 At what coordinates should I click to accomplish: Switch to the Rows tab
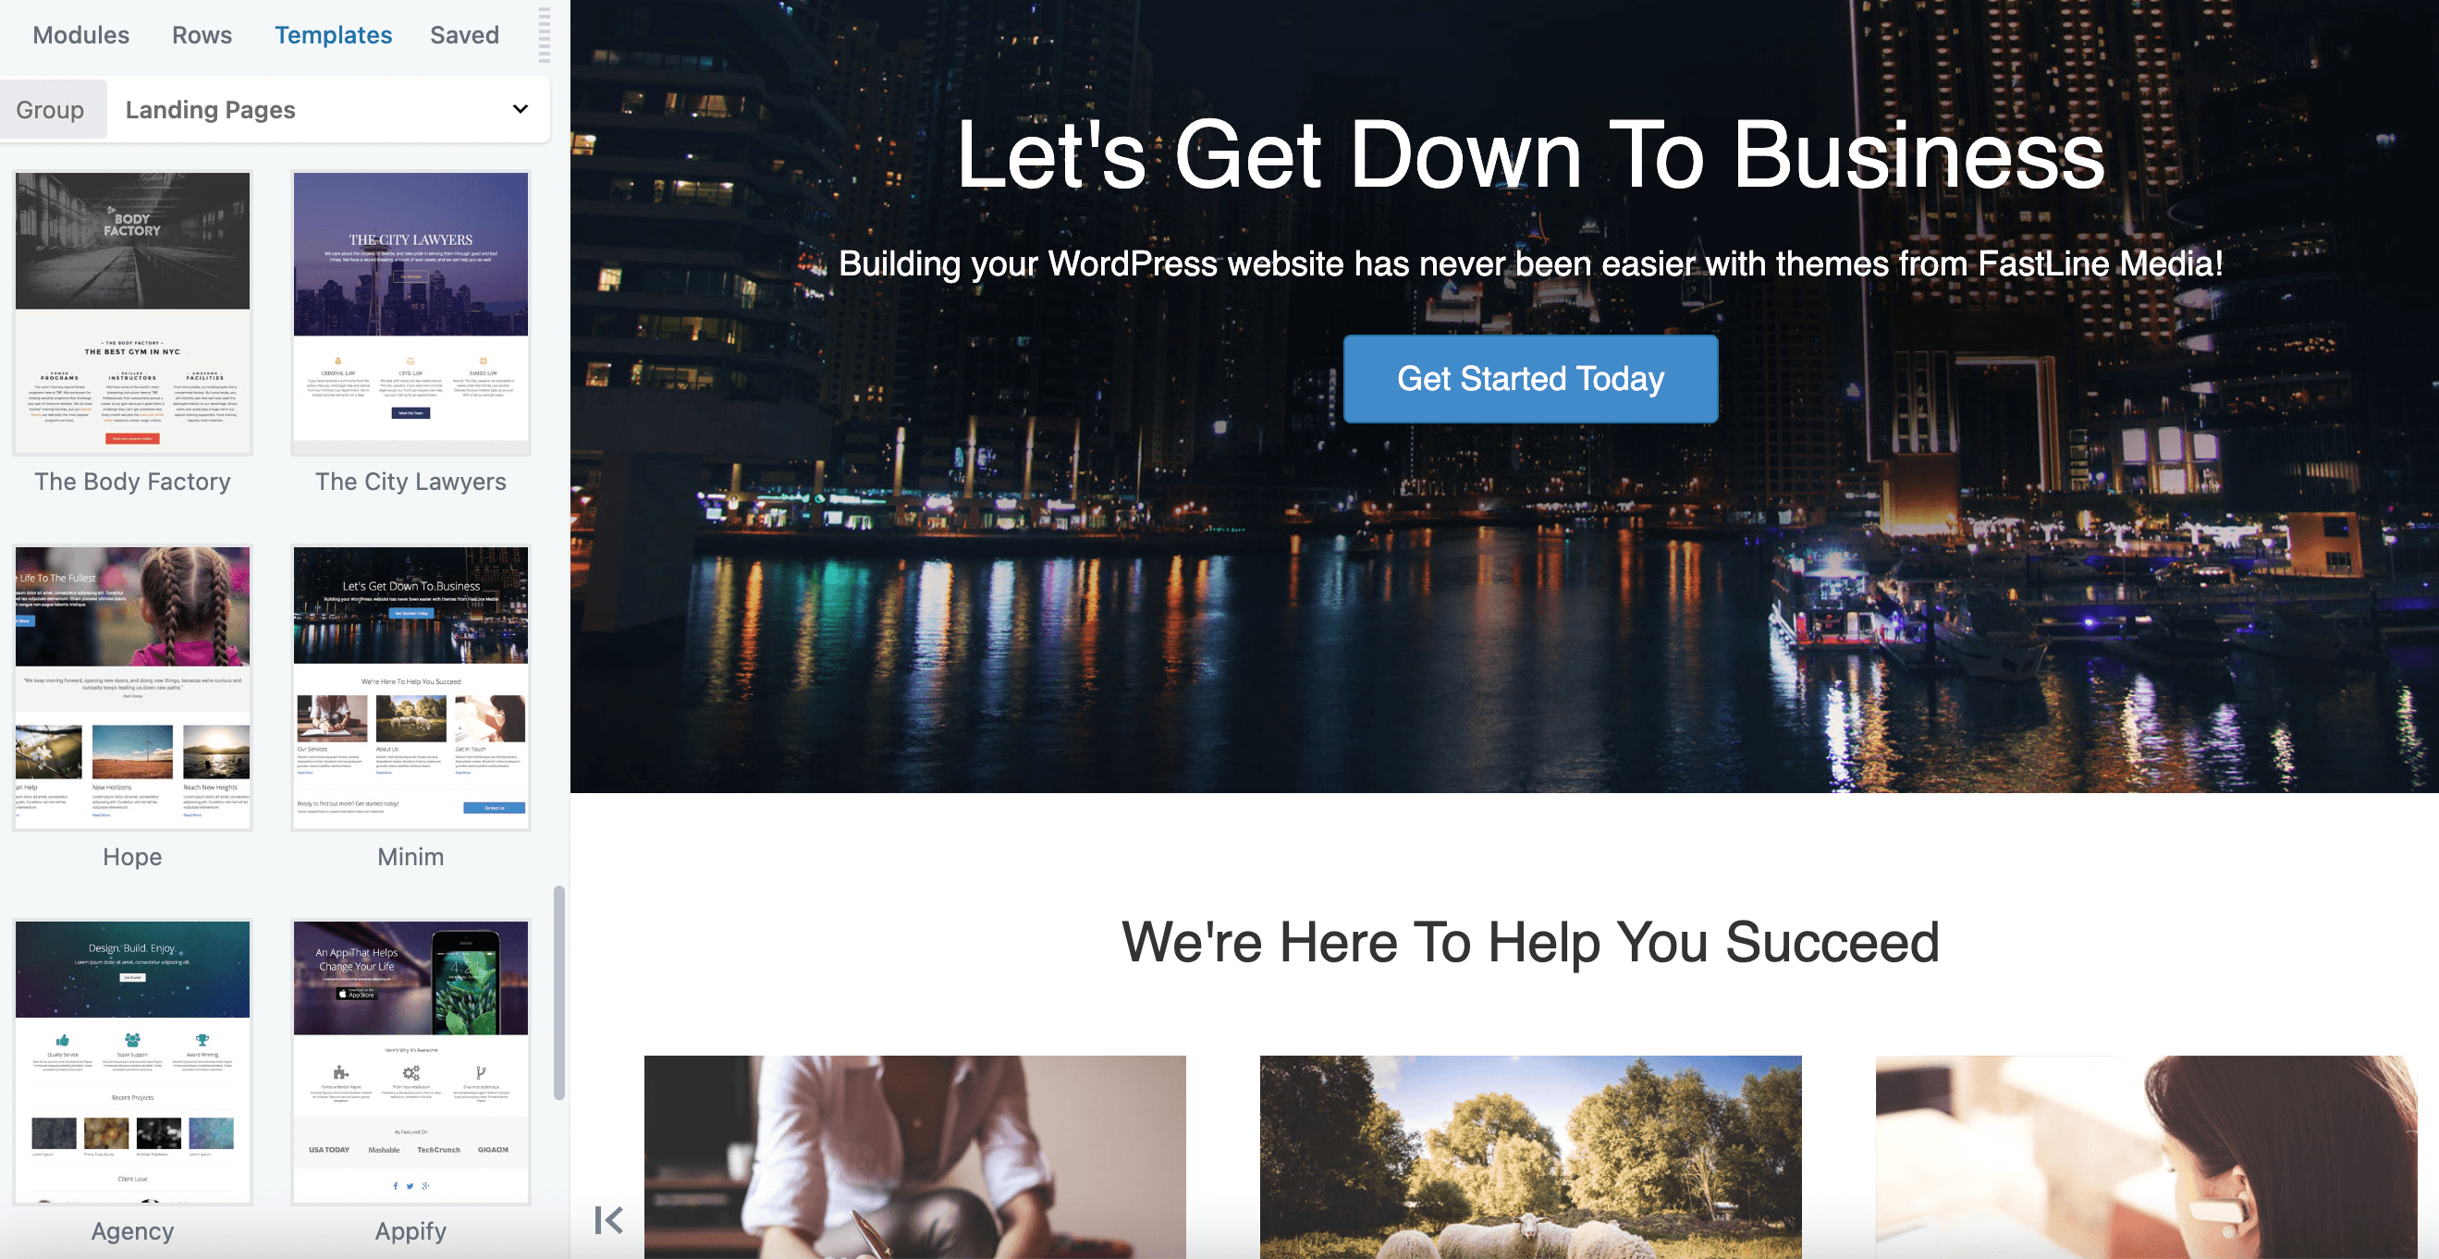(202, 35)
